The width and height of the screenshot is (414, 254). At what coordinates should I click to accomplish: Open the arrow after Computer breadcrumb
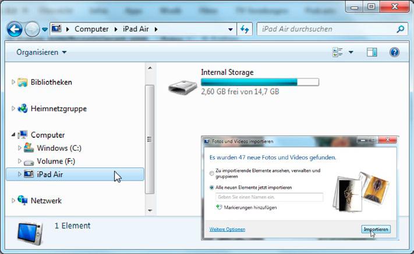pos(116,29)
